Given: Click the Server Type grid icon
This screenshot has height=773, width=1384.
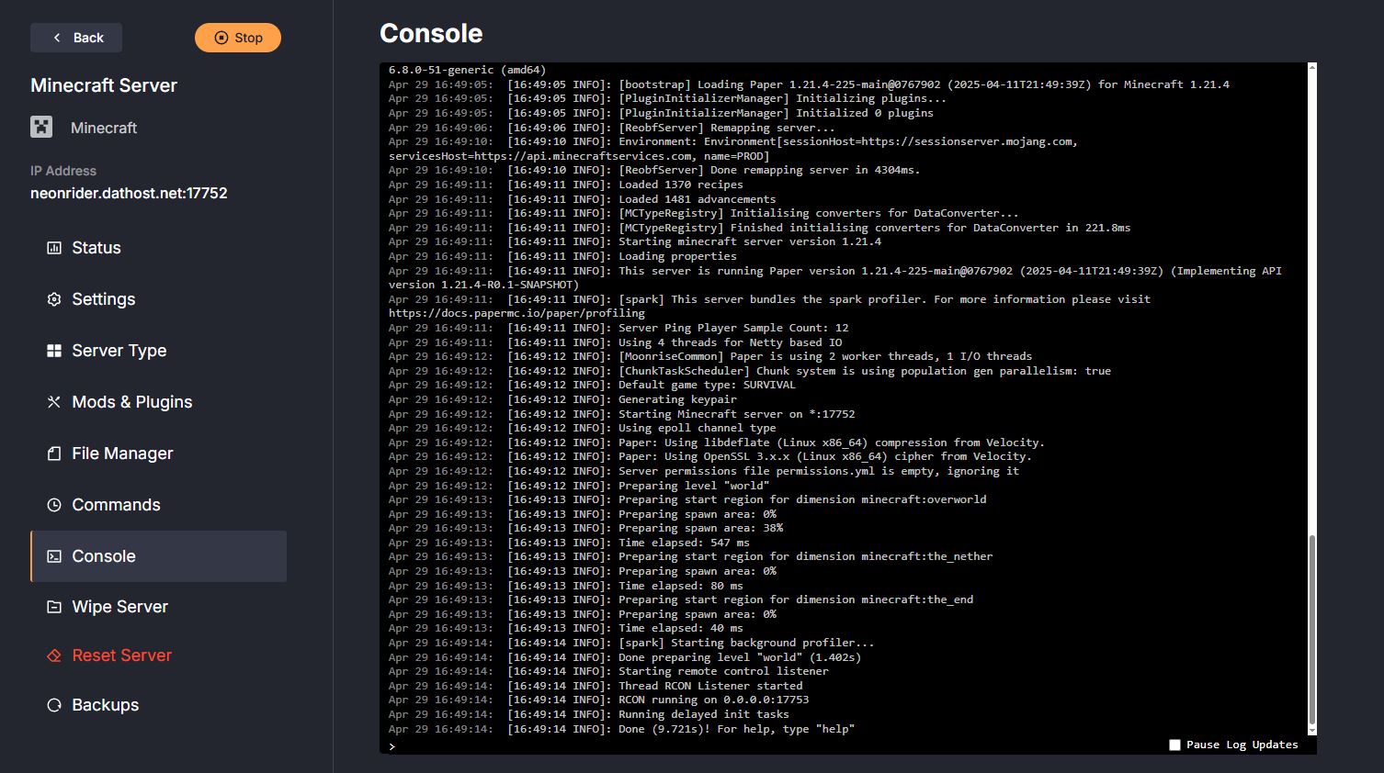Looking at the screenshot, I should tap(52, 350).
